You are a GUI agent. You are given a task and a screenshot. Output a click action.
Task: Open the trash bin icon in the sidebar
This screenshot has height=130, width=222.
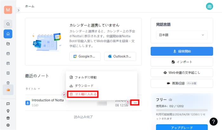8,83
